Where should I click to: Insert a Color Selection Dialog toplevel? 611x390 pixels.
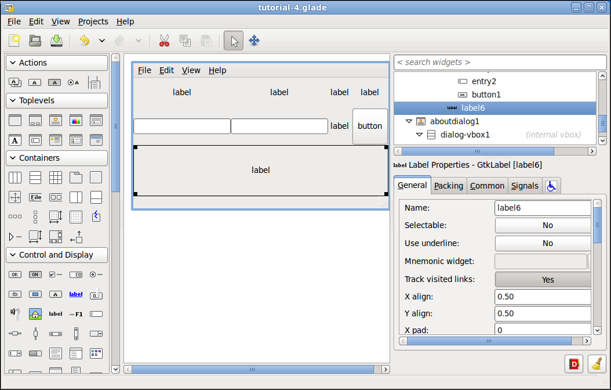coord(75,121)
